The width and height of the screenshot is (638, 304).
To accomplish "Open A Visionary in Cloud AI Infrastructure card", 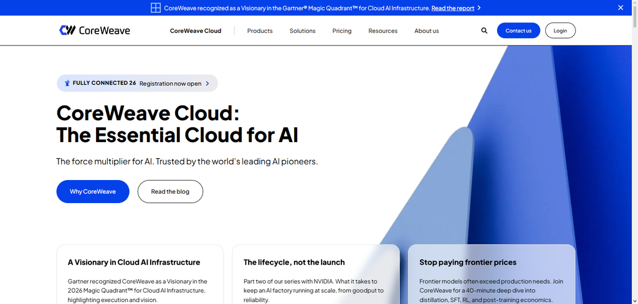I will pyautogui.click(x=140, y=274).
